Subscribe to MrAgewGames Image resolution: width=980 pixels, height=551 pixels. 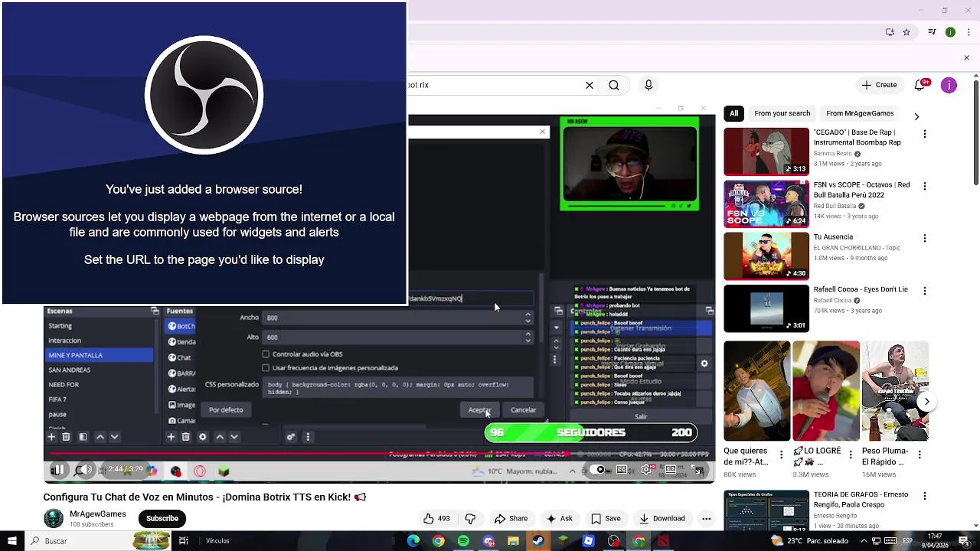pyautogui.click(x=162, y=519)
